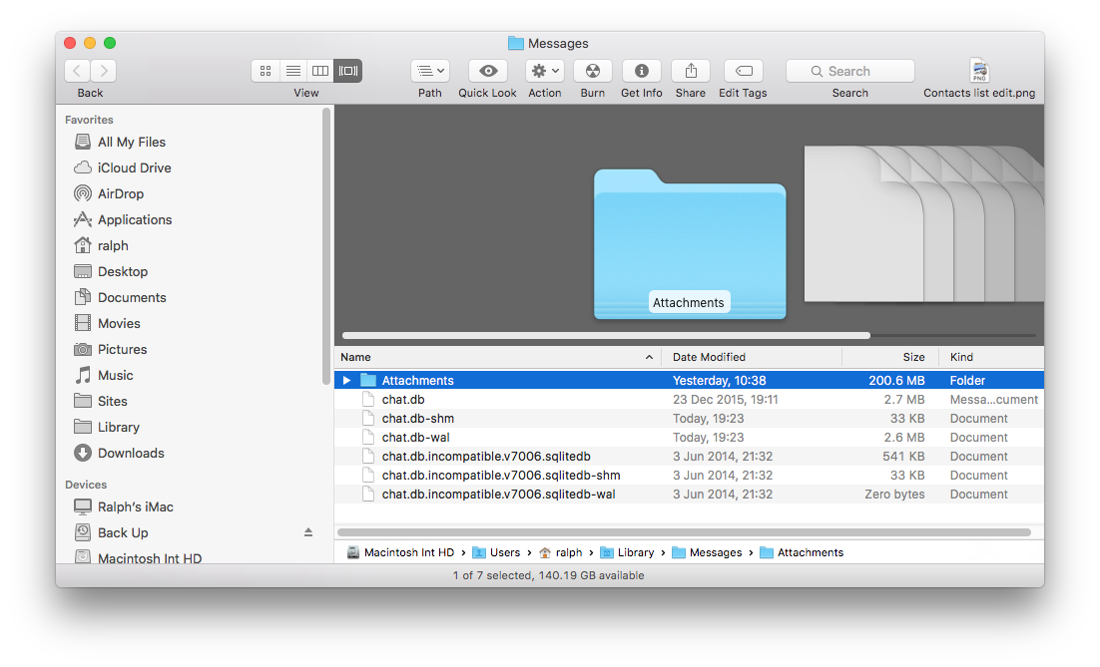The height and width of the screenshot is (667, 1100).
Task: Click the Edit Tags button
Action: coord(744,71)
